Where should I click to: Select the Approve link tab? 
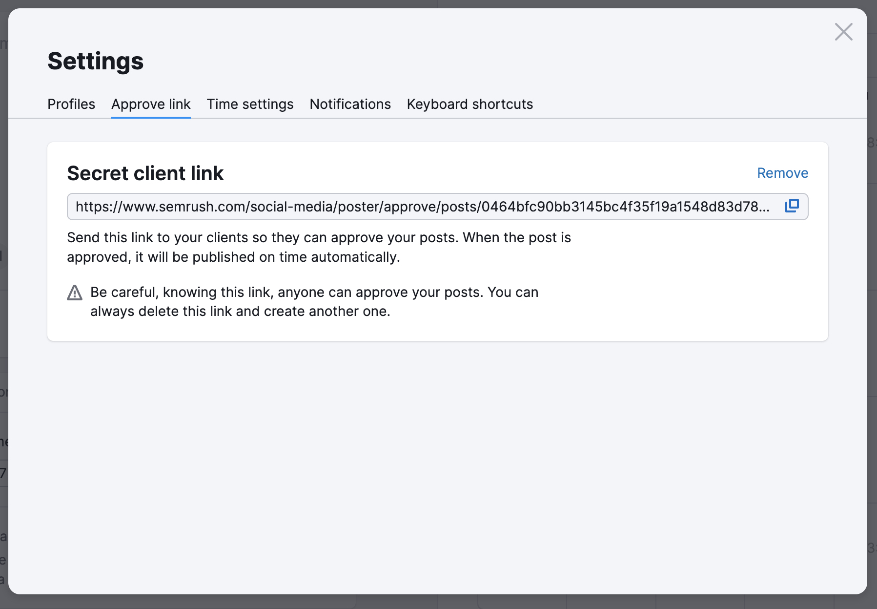click(150, 104)
